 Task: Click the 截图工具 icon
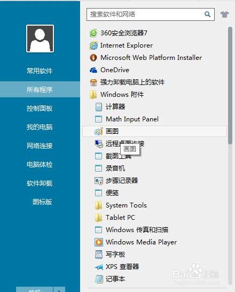click(98, 156)
